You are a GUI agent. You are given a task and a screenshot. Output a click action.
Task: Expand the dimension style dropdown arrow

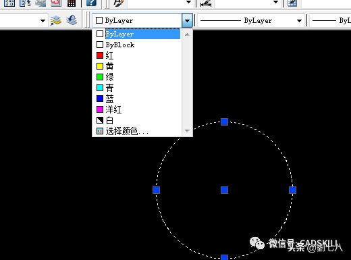[275, 3]
